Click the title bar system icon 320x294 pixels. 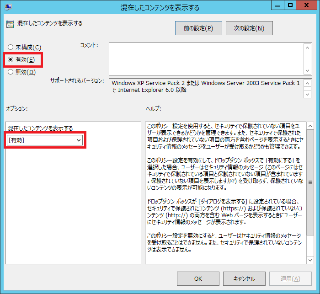8,7
